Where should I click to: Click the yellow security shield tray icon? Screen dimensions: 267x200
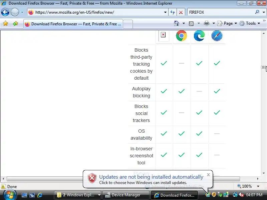(214, 195)
